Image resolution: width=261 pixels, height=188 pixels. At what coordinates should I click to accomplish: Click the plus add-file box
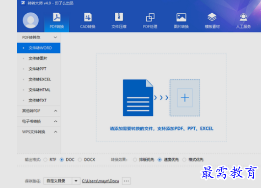point(185,98)
